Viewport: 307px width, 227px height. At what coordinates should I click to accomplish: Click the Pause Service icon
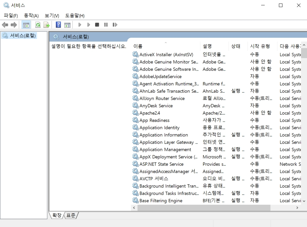(x=106, y=25)
